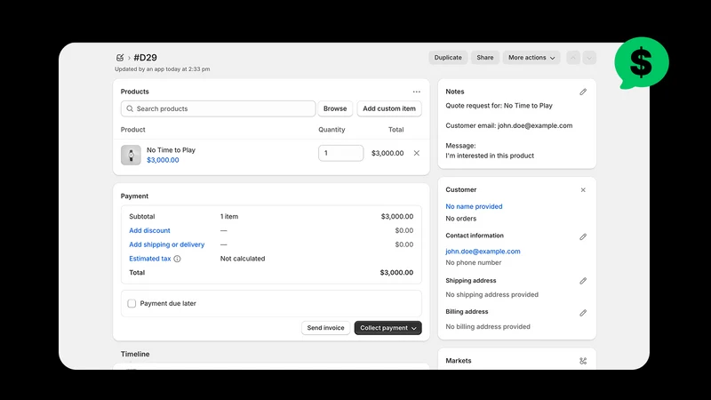Open the Products three-dot menu
711x400 pixels.
point(416,92)
